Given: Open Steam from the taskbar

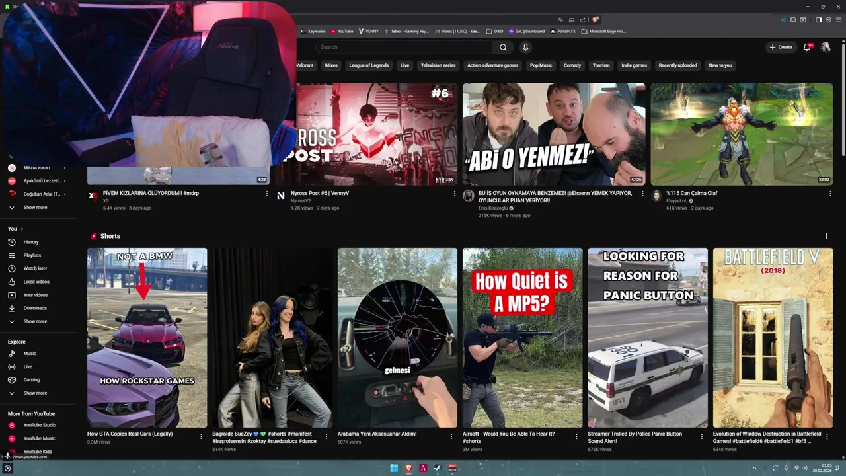Looking at the screenshot, I should pyautogui.click(x=438, y=468).
